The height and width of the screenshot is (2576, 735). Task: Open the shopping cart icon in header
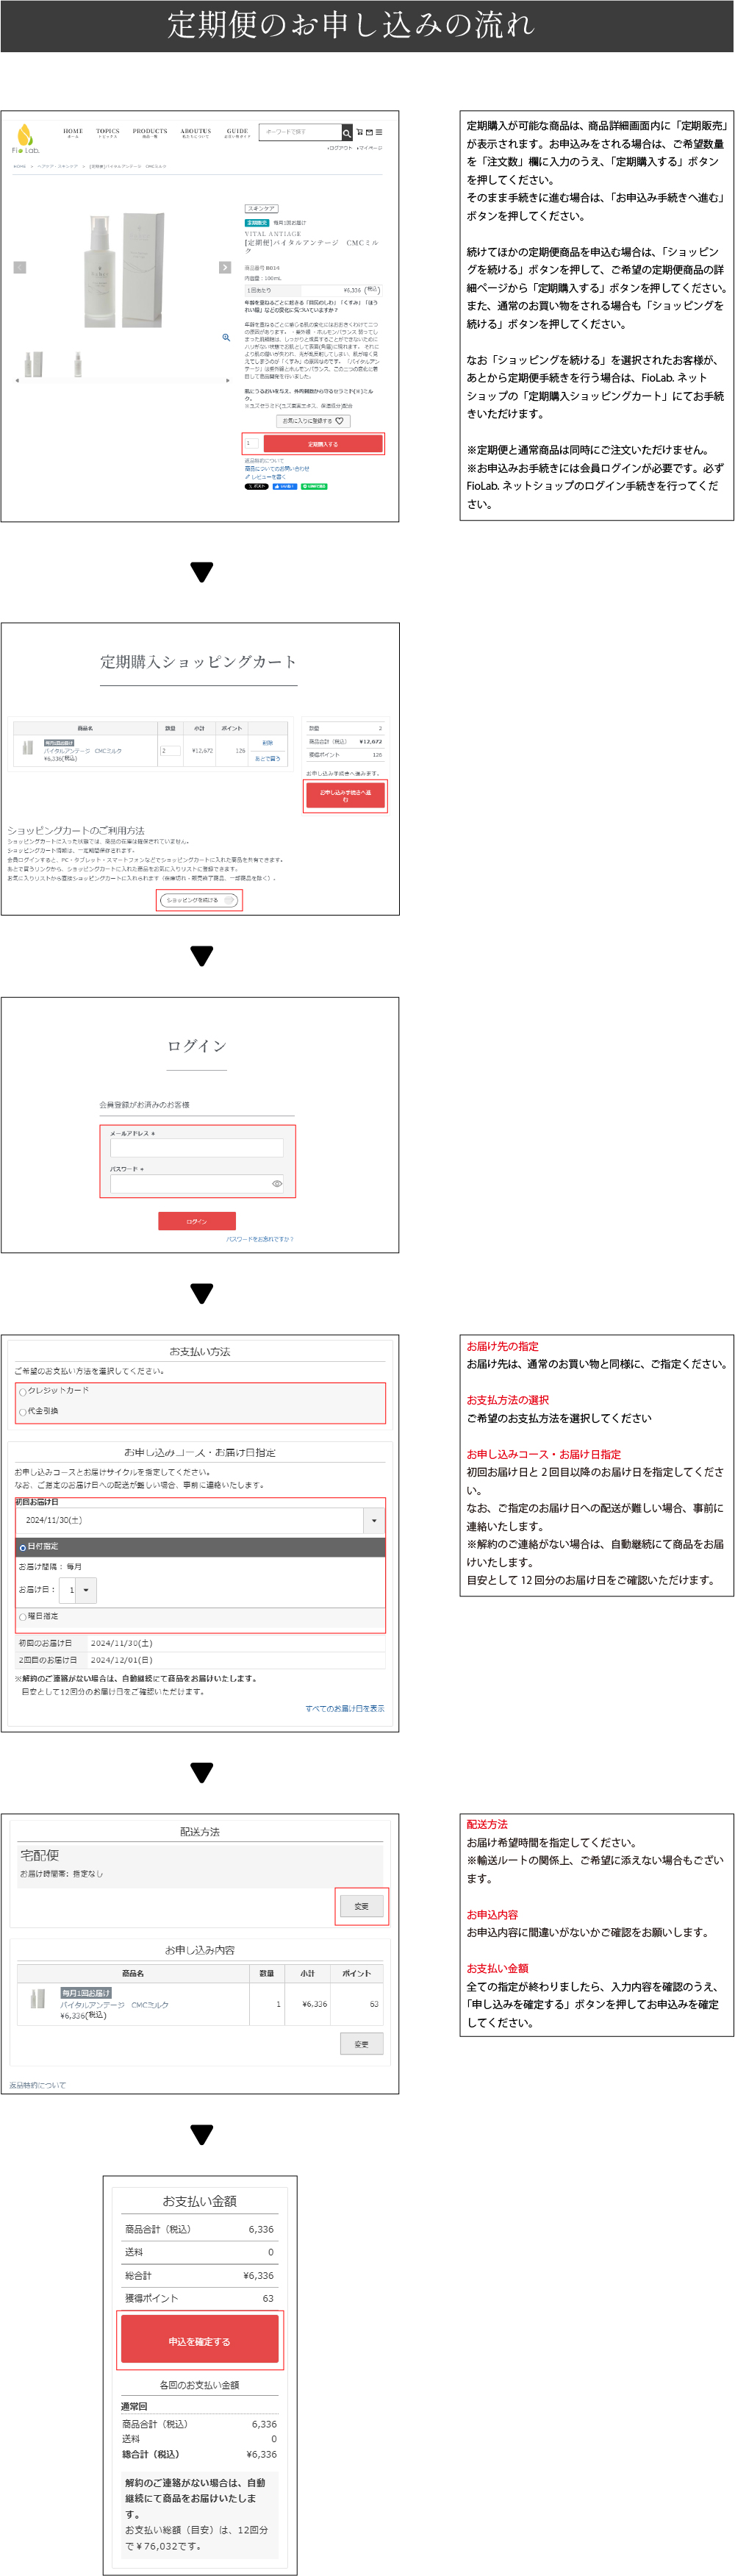click(x=360, y=132)
